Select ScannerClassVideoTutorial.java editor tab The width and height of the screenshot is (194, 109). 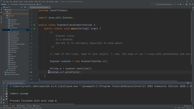coord(40,7)
